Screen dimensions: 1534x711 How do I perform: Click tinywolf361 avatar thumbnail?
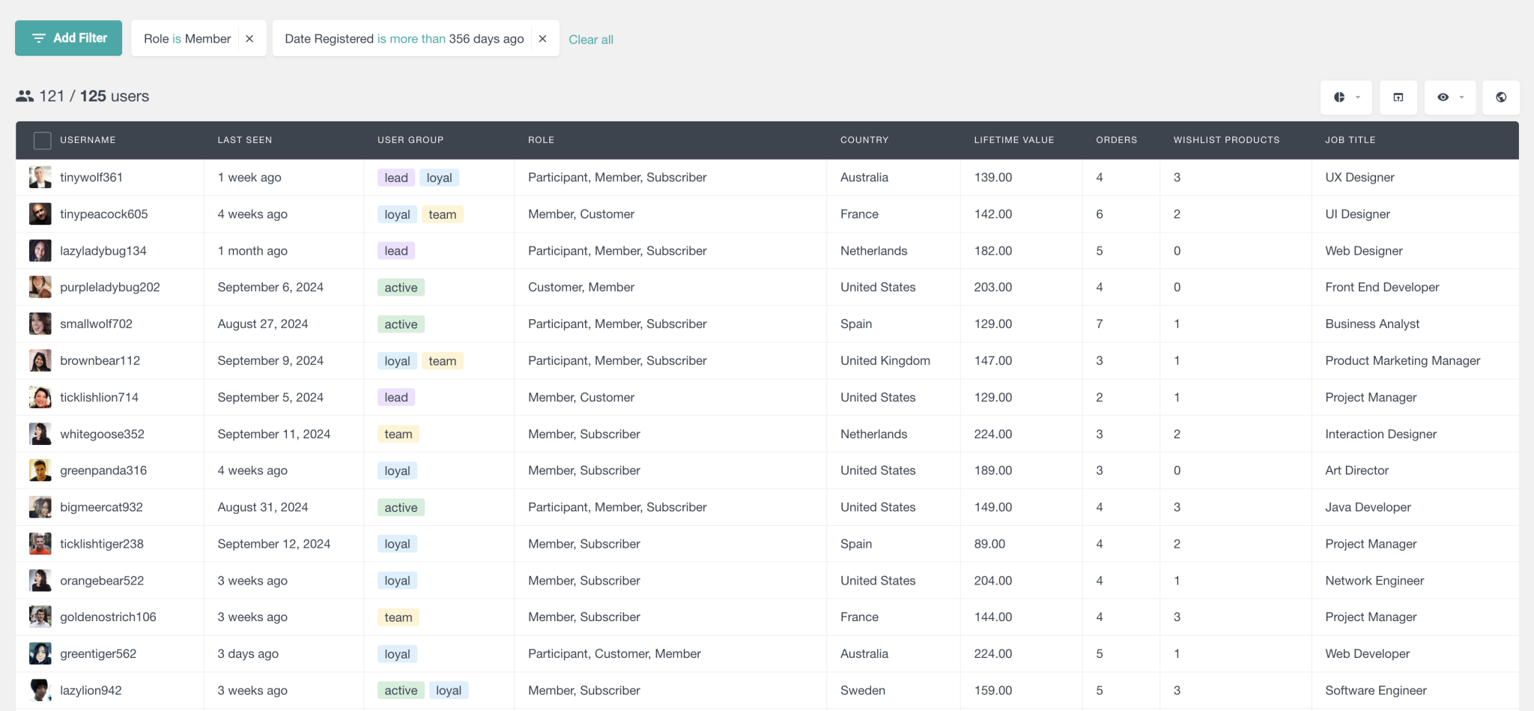40,178
